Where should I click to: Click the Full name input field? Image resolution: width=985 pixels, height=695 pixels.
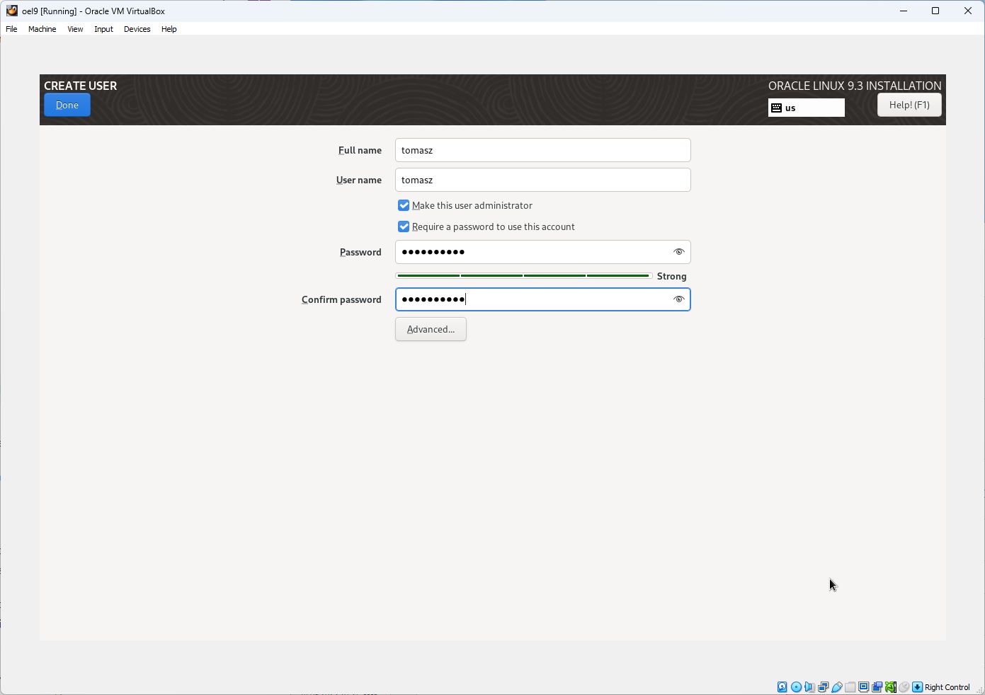pos(543,150)
